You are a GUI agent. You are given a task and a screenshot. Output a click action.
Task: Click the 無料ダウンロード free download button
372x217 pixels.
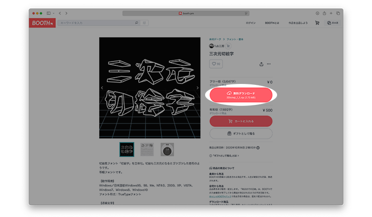point(241,95)
